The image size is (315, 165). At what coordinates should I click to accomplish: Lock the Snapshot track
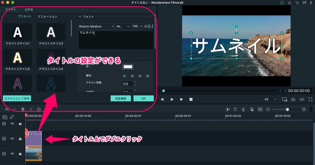click(20, 153)
